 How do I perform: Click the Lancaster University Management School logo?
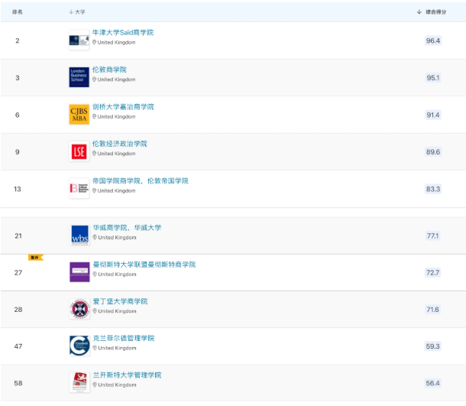coord(79,382)
